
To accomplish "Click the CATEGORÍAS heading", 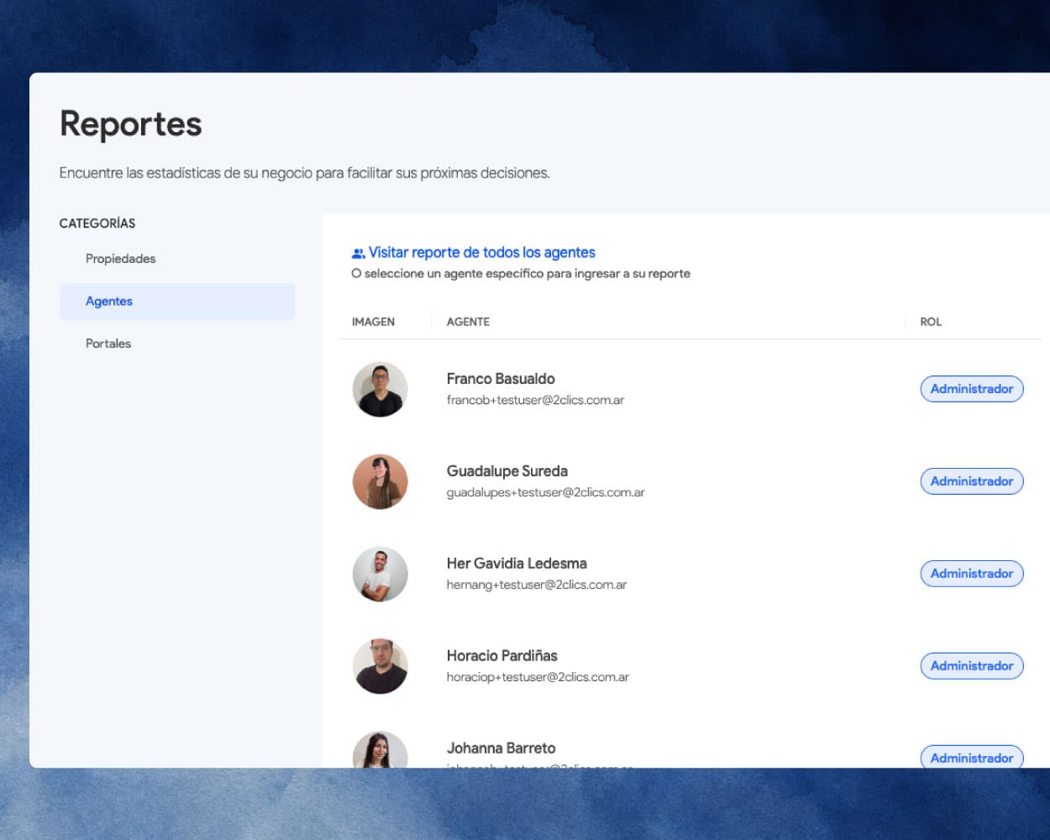I will tap(97, 223).
